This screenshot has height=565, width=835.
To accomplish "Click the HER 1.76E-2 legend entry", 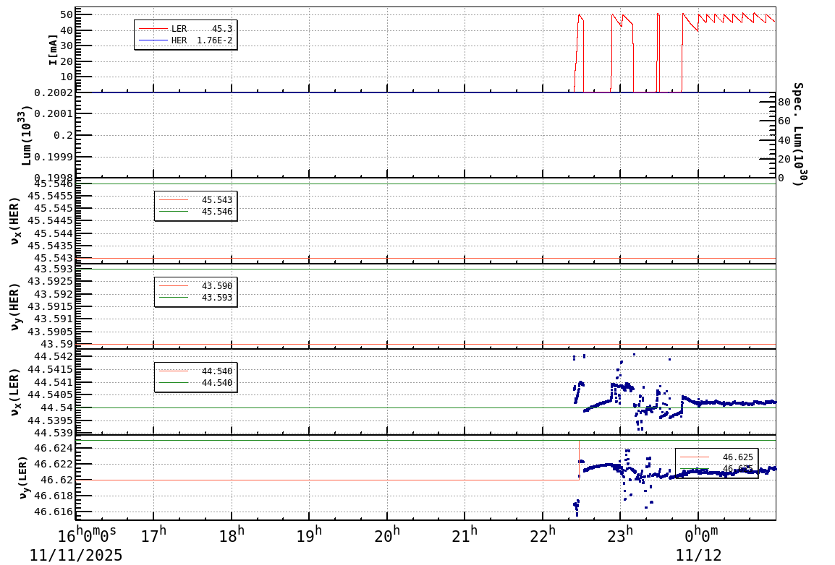I will (185, 40).
